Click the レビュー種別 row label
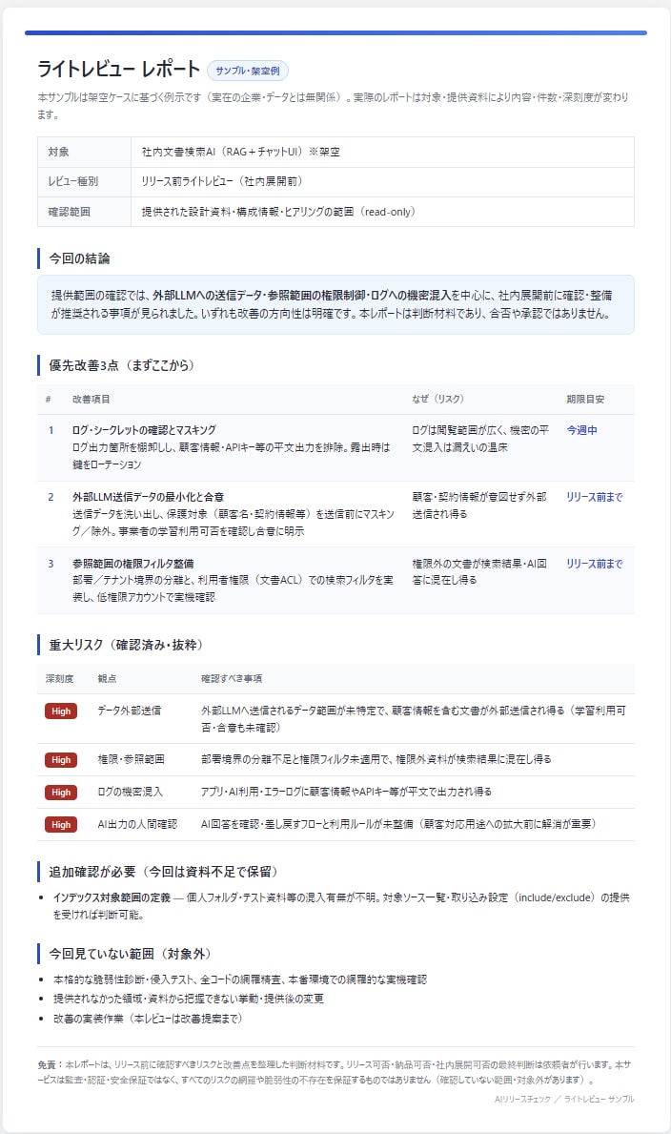The image size is (671, 1134). click(x=73, y=181)
